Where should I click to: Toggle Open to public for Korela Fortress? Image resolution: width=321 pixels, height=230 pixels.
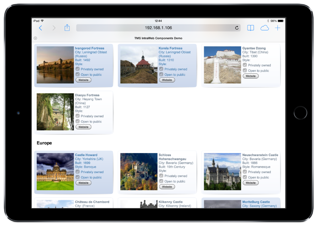161,74
